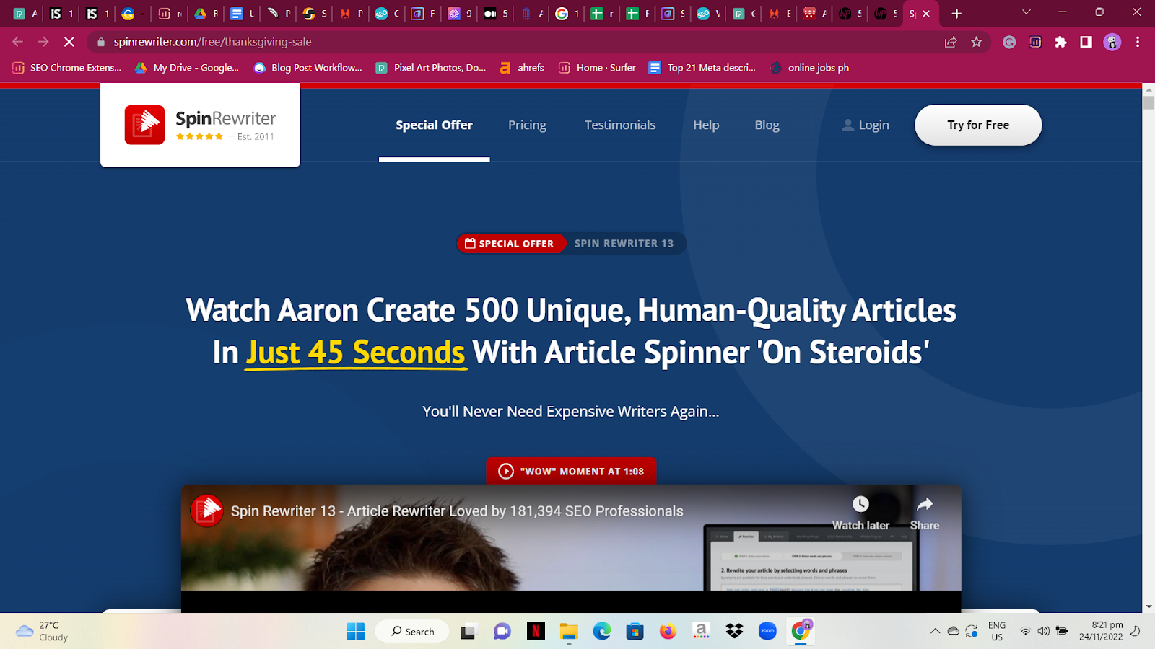
Task: Open Zoom from the taskbar
Action: pyautogui.click(x=767, y=632)
